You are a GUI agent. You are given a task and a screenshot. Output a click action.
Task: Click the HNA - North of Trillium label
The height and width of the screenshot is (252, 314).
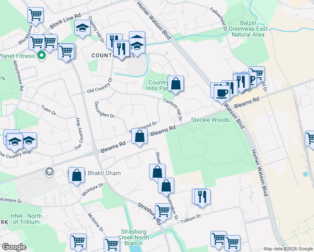[x=26, y=219]
